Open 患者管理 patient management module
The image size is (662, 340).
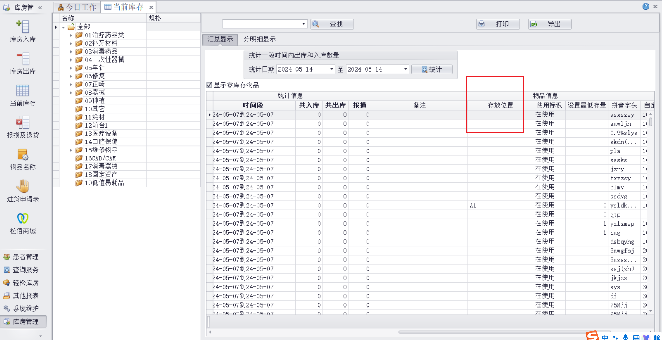click(x=21, y=257)
